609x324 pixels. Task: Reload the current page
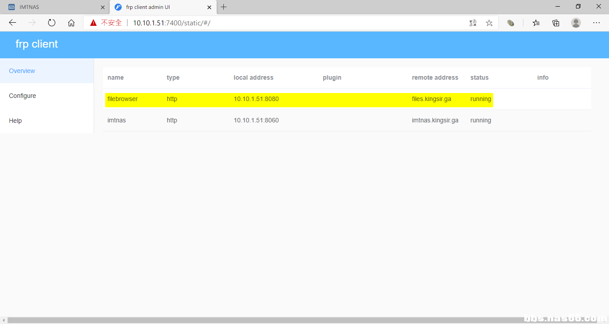tap(52, 23)
